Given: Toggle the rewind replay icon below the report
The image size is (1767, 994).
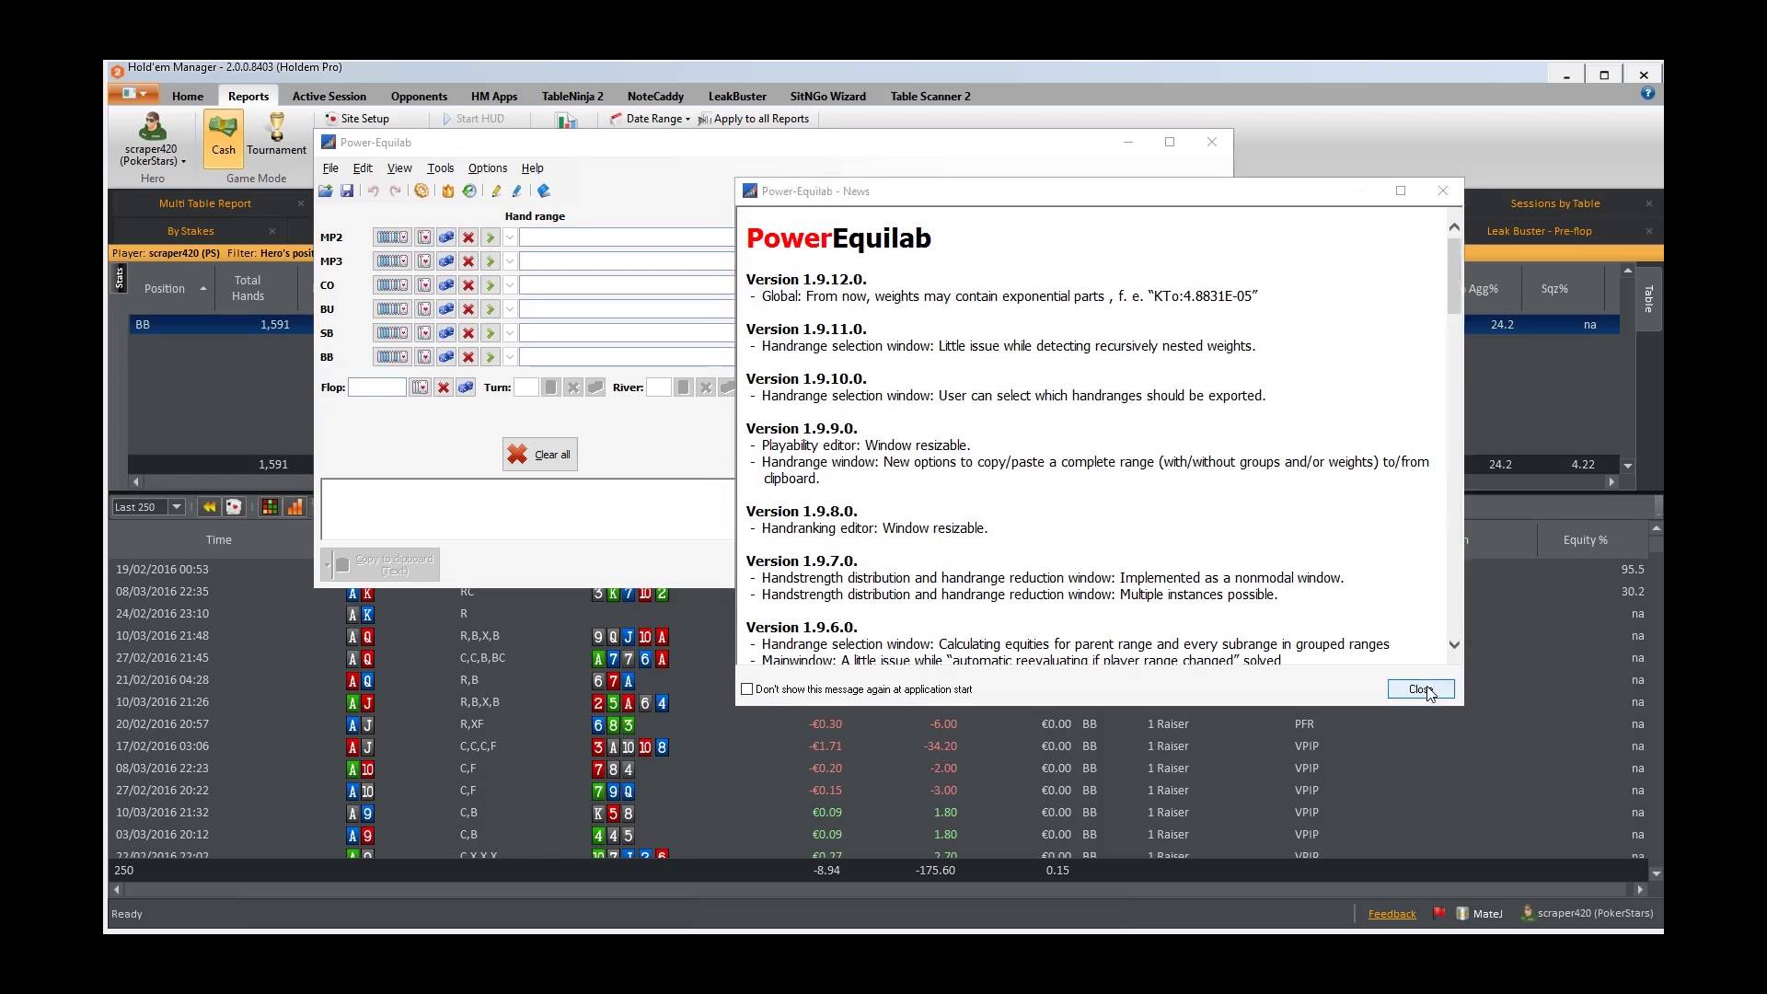Looking at the screenshot, I should 209,507.
